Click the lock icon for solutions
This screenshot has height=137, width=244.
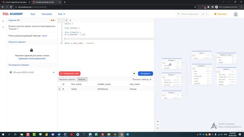(31, 50)
